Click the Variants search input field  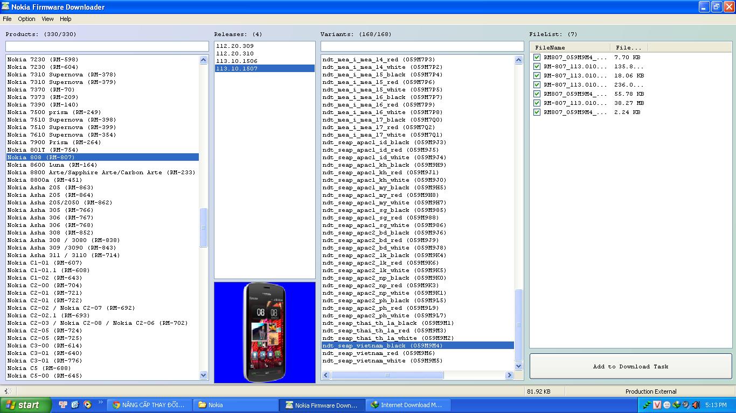422,47
